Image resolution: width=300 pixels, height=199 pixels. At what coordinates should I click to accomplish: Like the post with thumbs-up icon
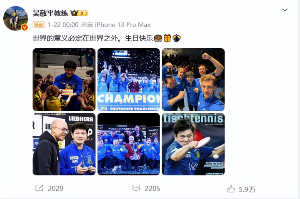click(231, 189)
